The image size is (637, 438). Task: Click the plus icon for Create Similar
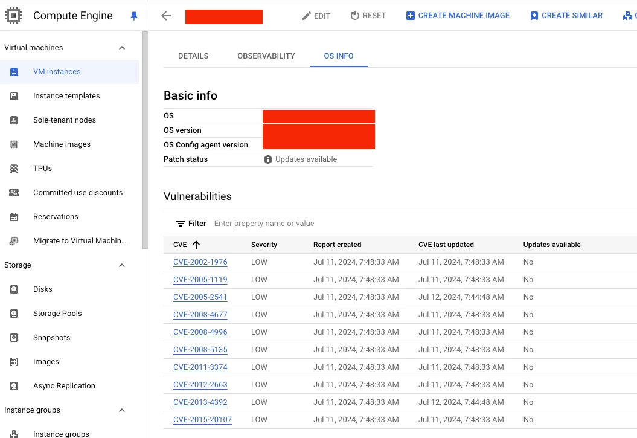[534, 16]
